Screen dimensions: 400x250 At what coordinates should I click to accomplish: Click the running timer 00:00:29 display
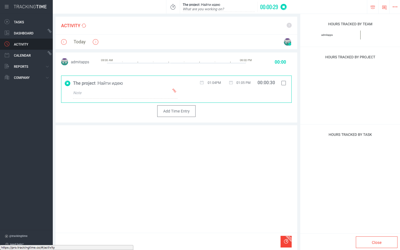269,7
